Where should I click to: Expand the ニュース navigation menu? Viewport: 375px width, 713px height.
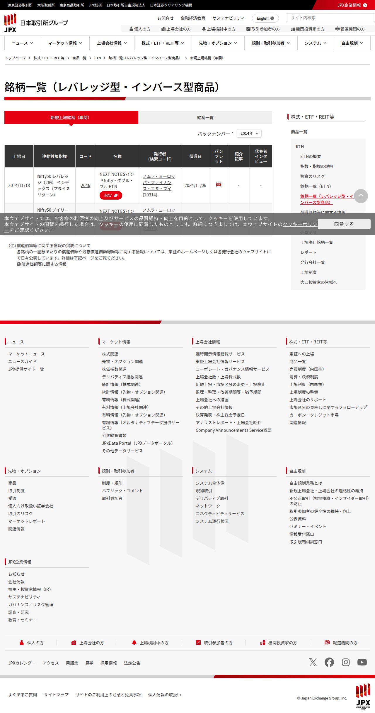pos(23,43)
